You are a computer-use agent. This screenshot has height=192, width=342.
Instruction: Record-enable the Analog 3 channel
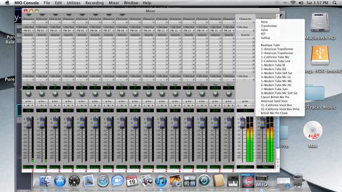(59, 105)
